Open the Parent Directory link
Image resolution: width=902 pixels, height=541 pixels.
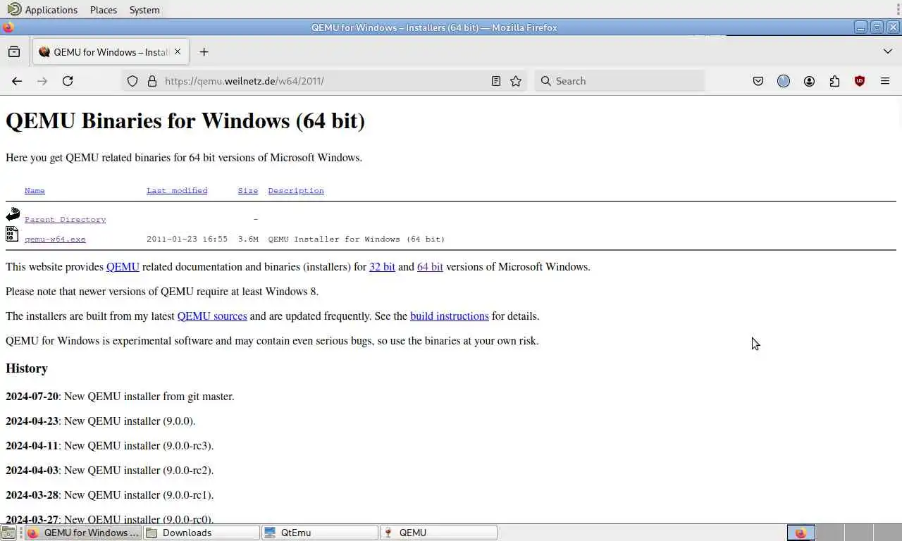(x=65, y=220)
